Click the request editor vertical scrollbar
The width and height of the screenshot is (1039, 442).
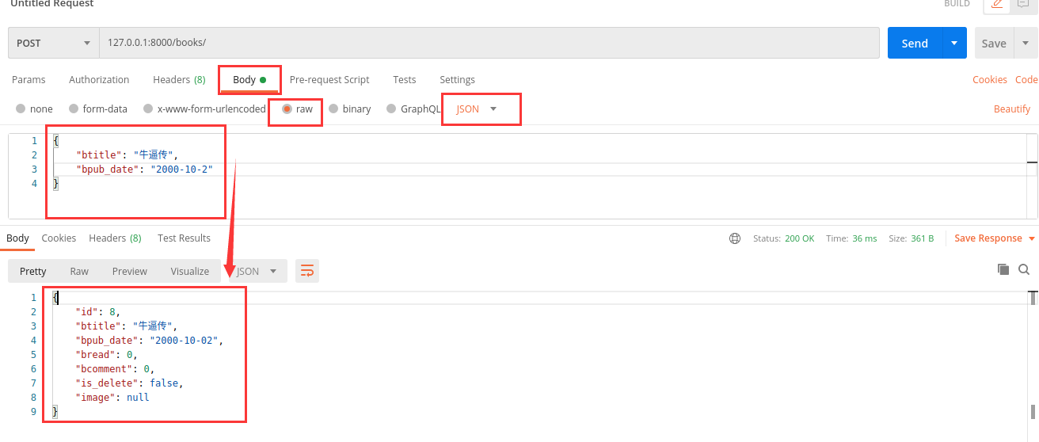pyautogui.click(x=1032, y=176)
